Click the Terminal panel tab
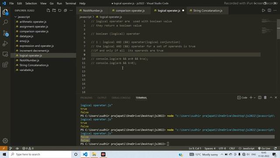The width and height of the screenshot is (280, 158). (141, 97)
